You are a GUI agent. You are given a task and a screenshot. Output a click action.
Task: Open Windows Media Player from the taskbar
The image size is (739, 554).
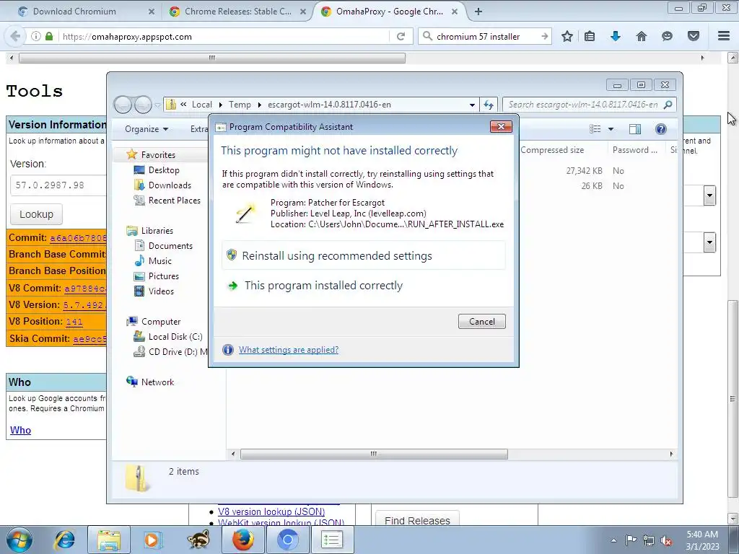(153, 540)
